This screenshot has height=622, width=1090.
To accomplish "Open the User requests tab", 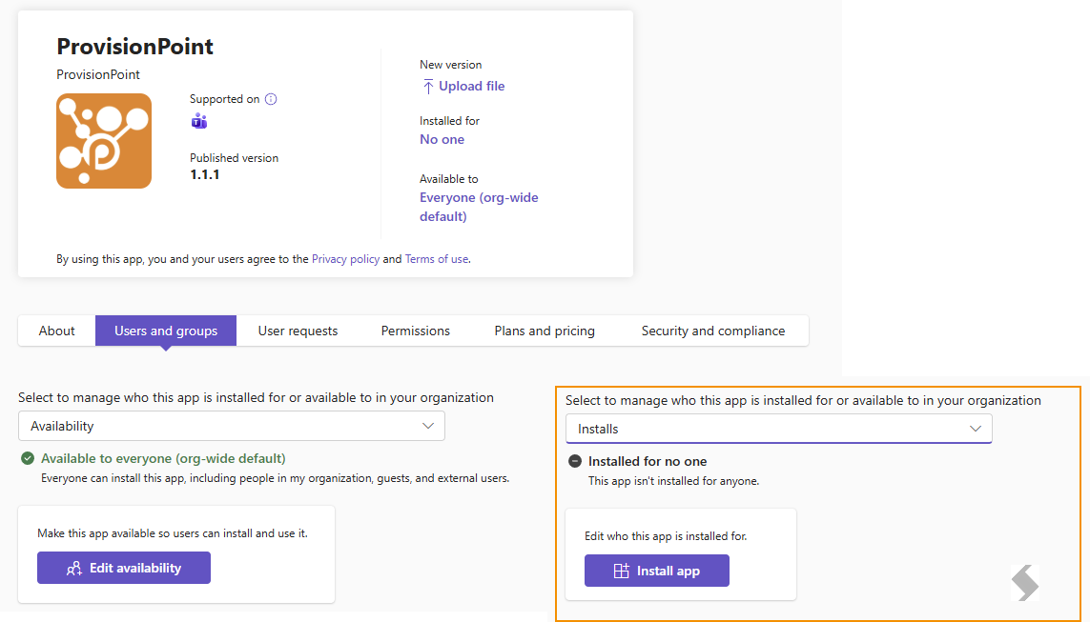I will click(x=298, y=331).
